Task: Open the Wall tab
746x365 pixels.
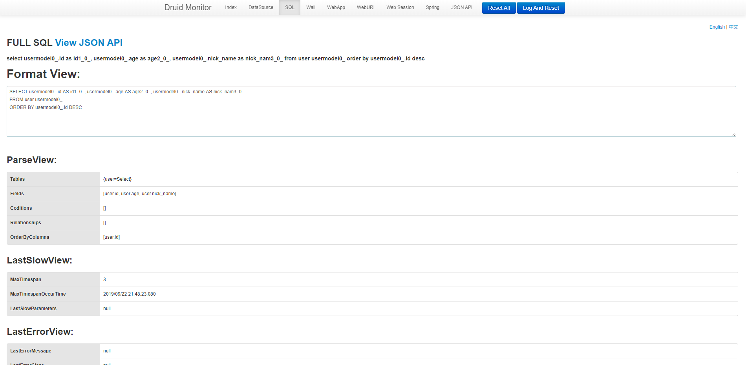Action: coord(311,7)
